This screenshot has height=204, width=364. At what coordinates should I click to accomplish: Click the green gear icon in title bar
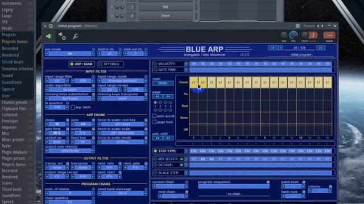click(51, 26)
